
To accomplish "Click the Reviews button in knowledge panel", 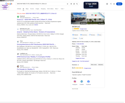I will (92, 35).
